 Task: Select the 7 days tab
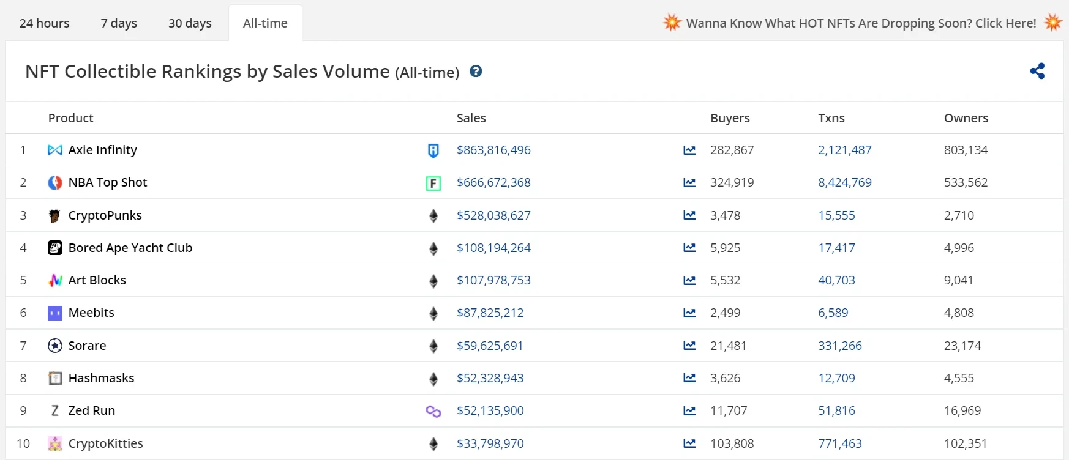coord(119,23)
